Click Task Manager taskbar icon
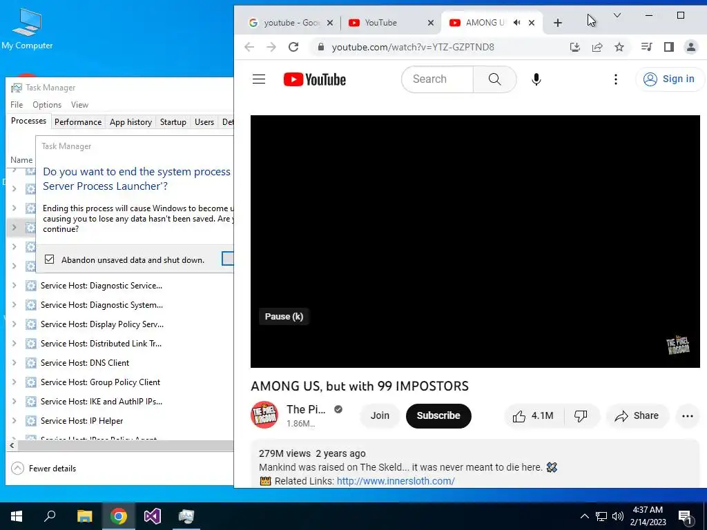Screen dimensions: 707x530 pos(186,516)
